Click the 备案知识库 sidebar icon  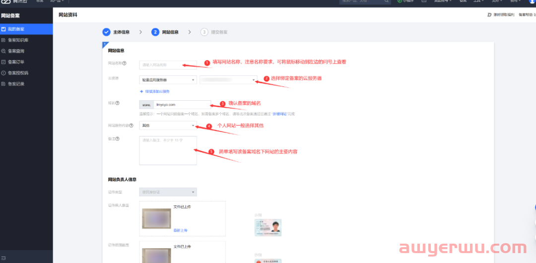(x=3, y=40)
